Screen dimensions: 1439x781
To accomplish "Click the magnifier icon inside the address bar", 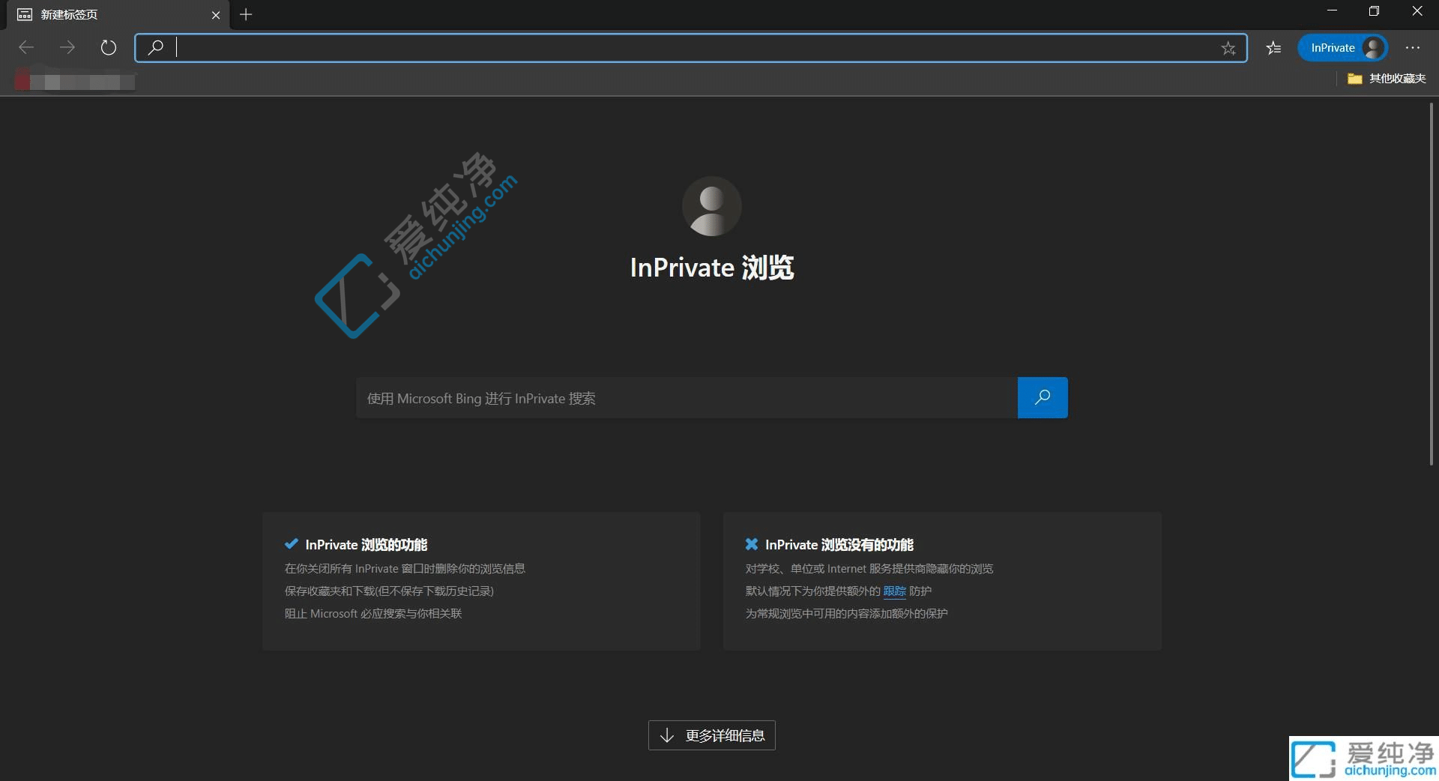I will coord(156,47).
